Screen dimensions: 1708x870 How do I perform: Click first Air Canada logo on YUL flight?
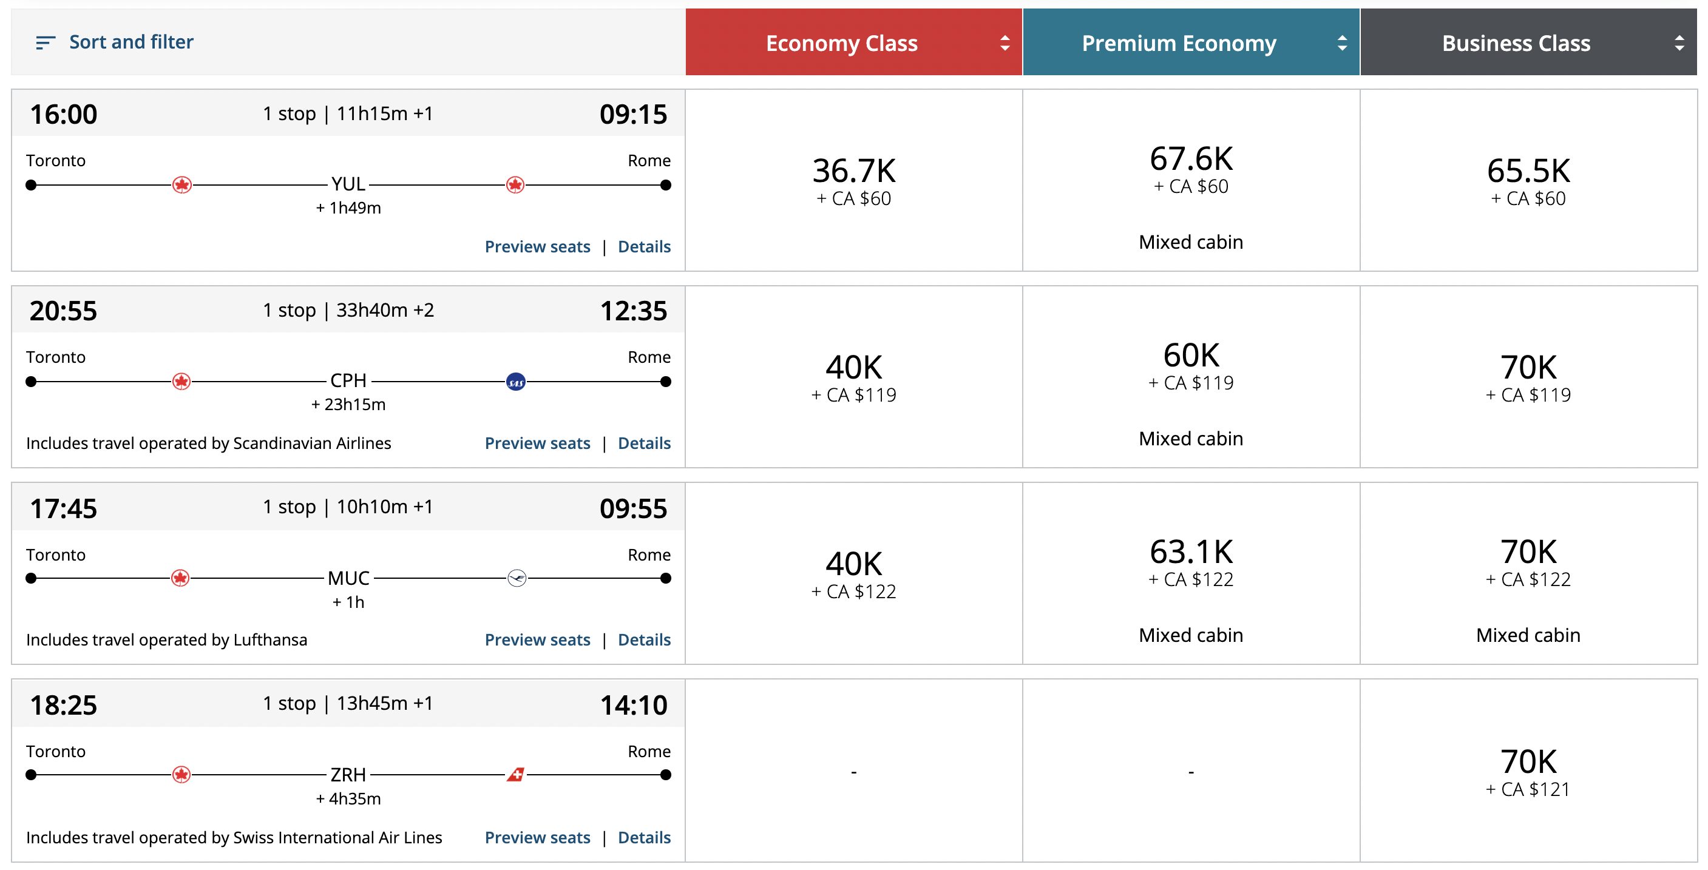tap(182, 185)
